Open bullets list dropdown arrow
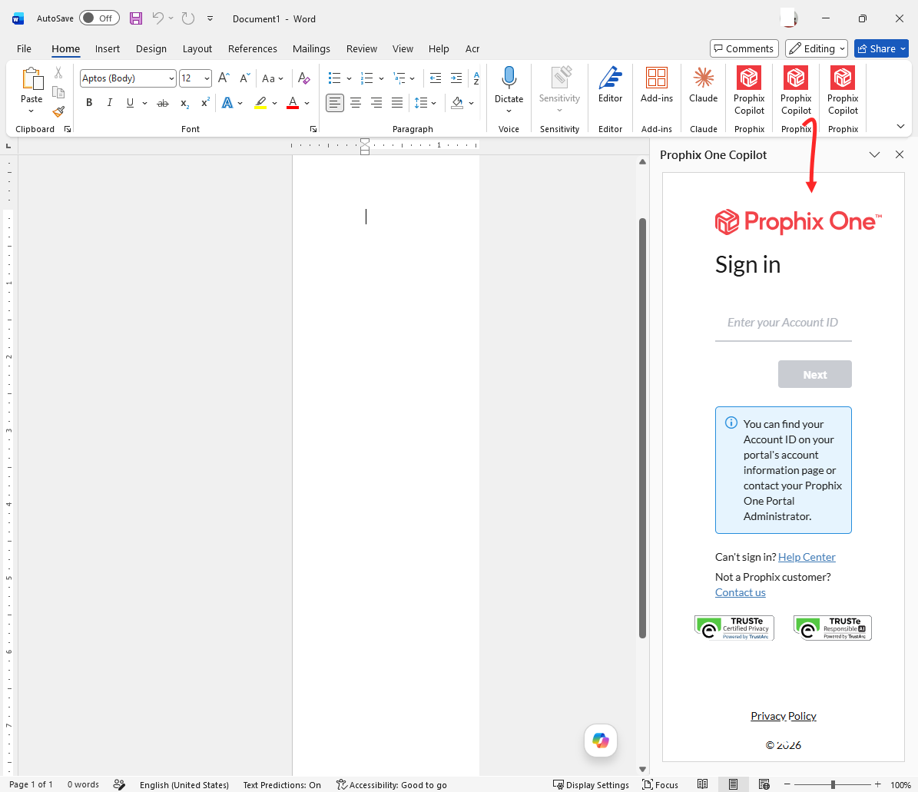 (x=349, y=78)
